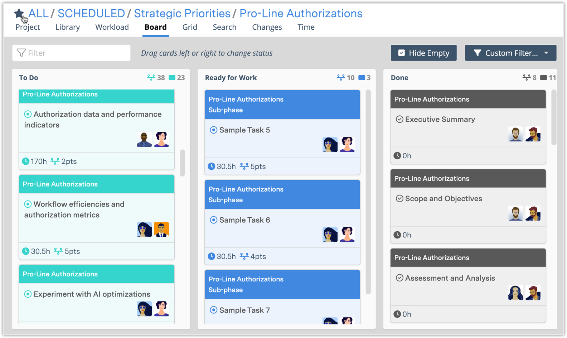567x338 pixels.
Task: Click the funnel icon in the Filter field
Action: (x=21, y=53)
